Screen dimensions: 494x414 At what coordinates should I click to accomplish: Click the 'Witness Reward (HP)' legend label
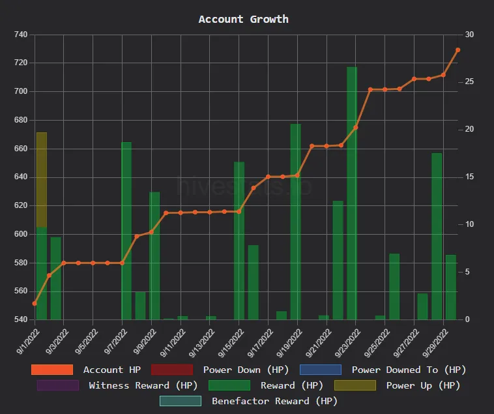pos(143,385)
